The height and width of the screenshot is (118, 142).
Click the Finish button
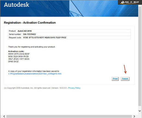(x=125, y=79)
